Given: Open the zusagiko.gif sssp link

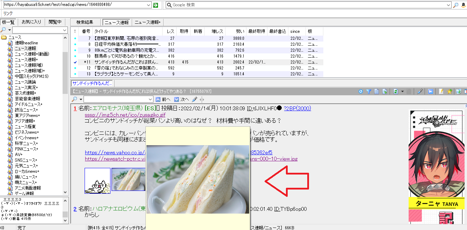Looking at the screenshot, I should click(125, 114).
